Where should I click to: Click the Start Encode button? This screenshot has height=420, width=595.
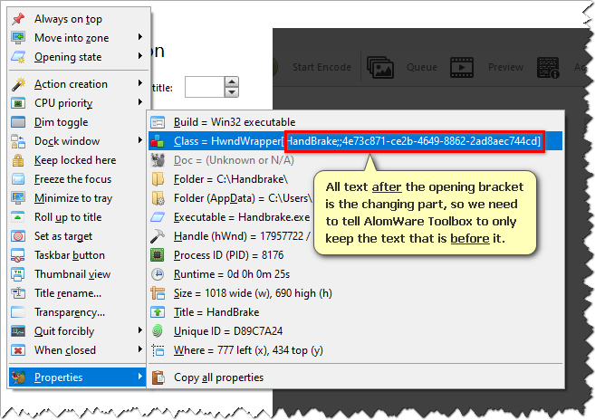point(321,66)
